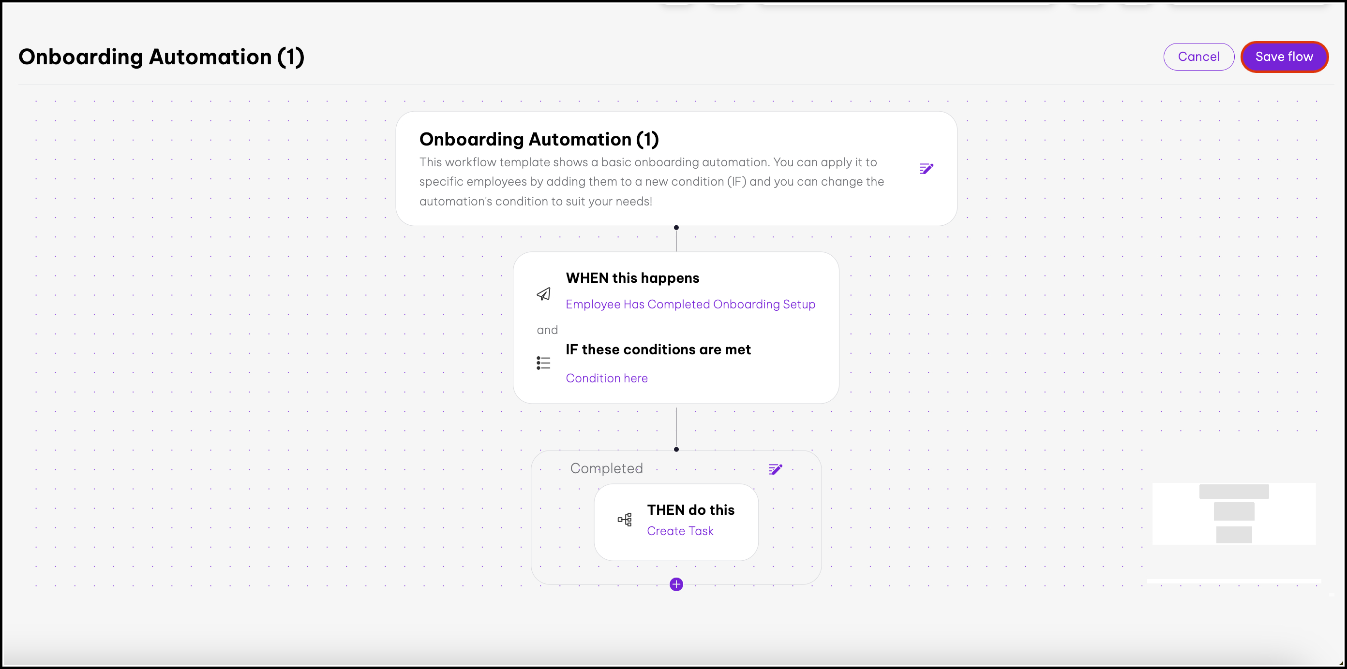This screenshot has height=669, width=1347.
Task: Select the Completed group label
Action: coord(607,468)
